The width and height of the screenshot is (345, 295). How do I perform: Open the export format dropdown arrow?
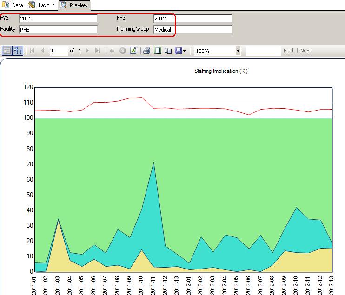(185, 51)
